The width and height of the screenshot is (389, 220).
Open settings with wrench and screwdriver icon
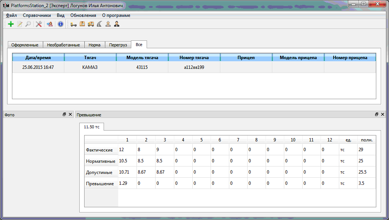(39, 24)
